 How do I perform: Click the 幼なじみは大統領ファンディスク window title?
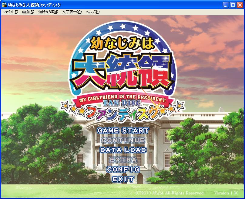pyautogui.click(x=34, y=5)
